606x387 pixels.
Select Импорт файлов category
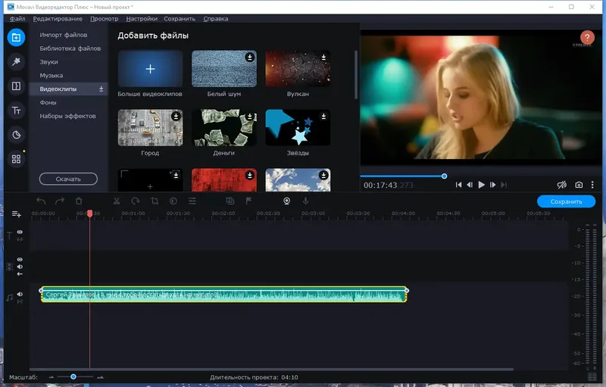64,35
